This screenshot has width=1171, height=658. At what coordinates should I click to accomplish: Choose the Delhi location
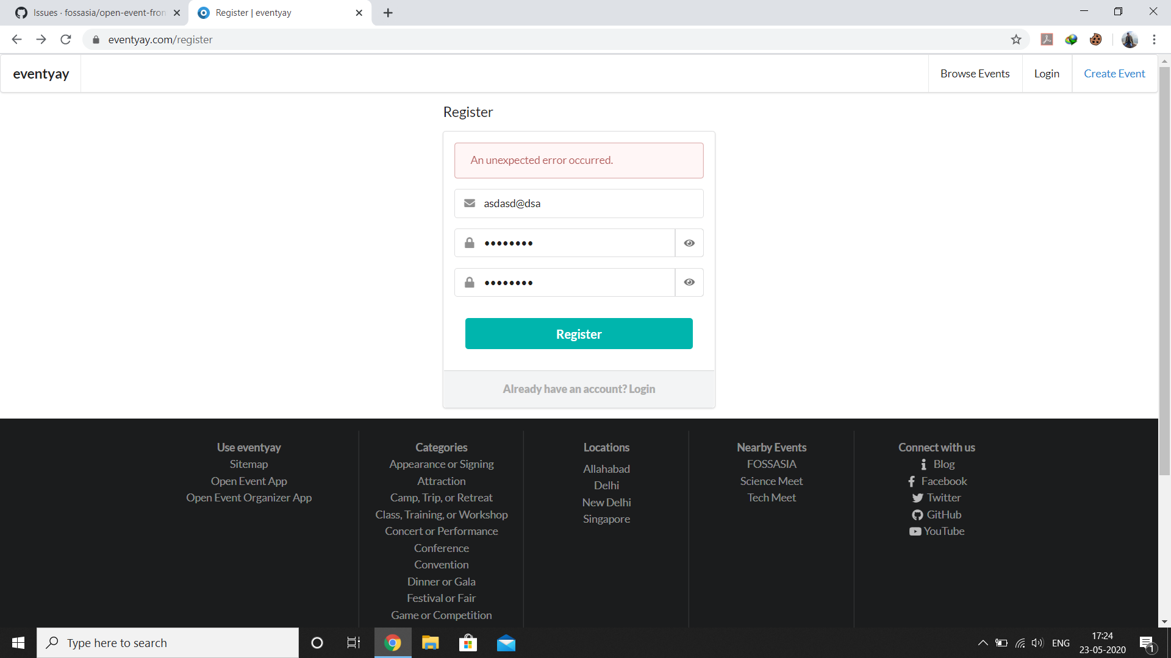606,486
